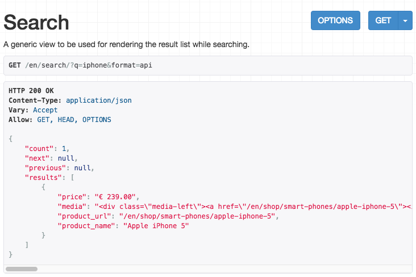Open the GET format dropdown arrow
This screenshot has width=416, height=277.
click(x=405, y=20)
